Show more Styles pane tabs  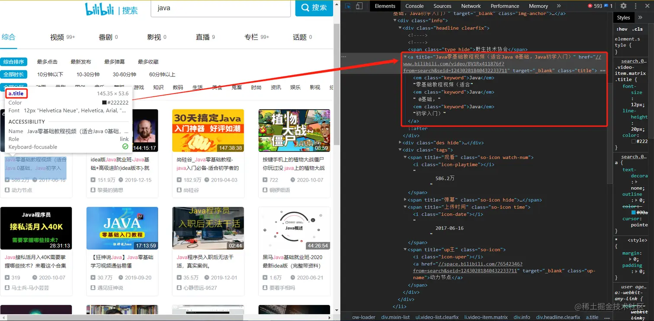pyautogui.click(x=641, y=18)
